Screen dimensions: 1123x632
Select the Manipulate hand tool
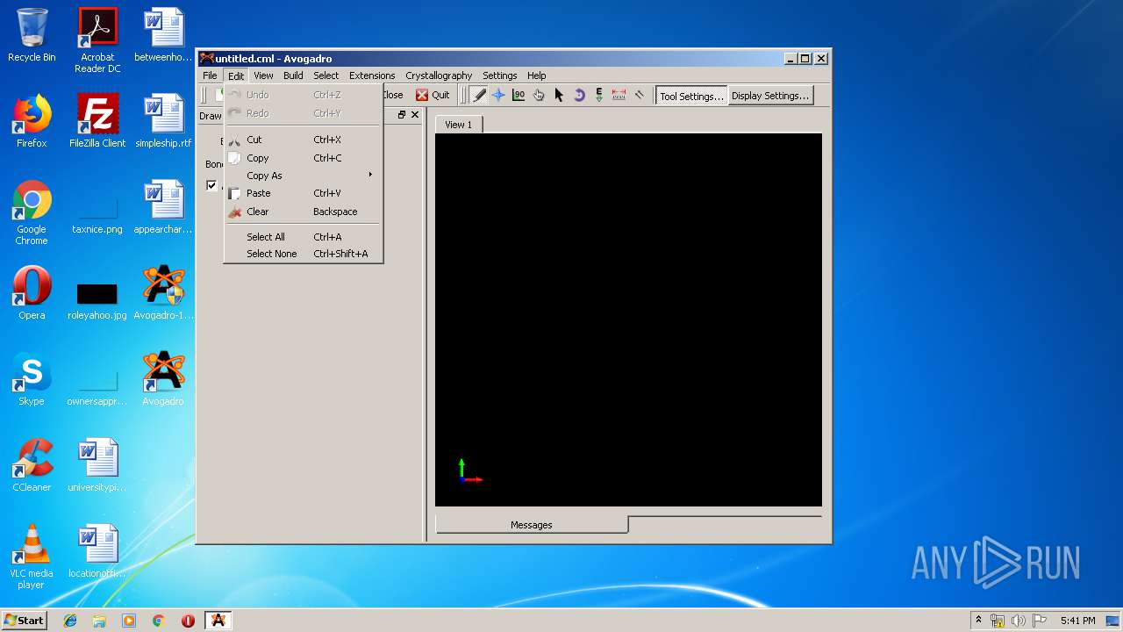[x=539, y=95]
